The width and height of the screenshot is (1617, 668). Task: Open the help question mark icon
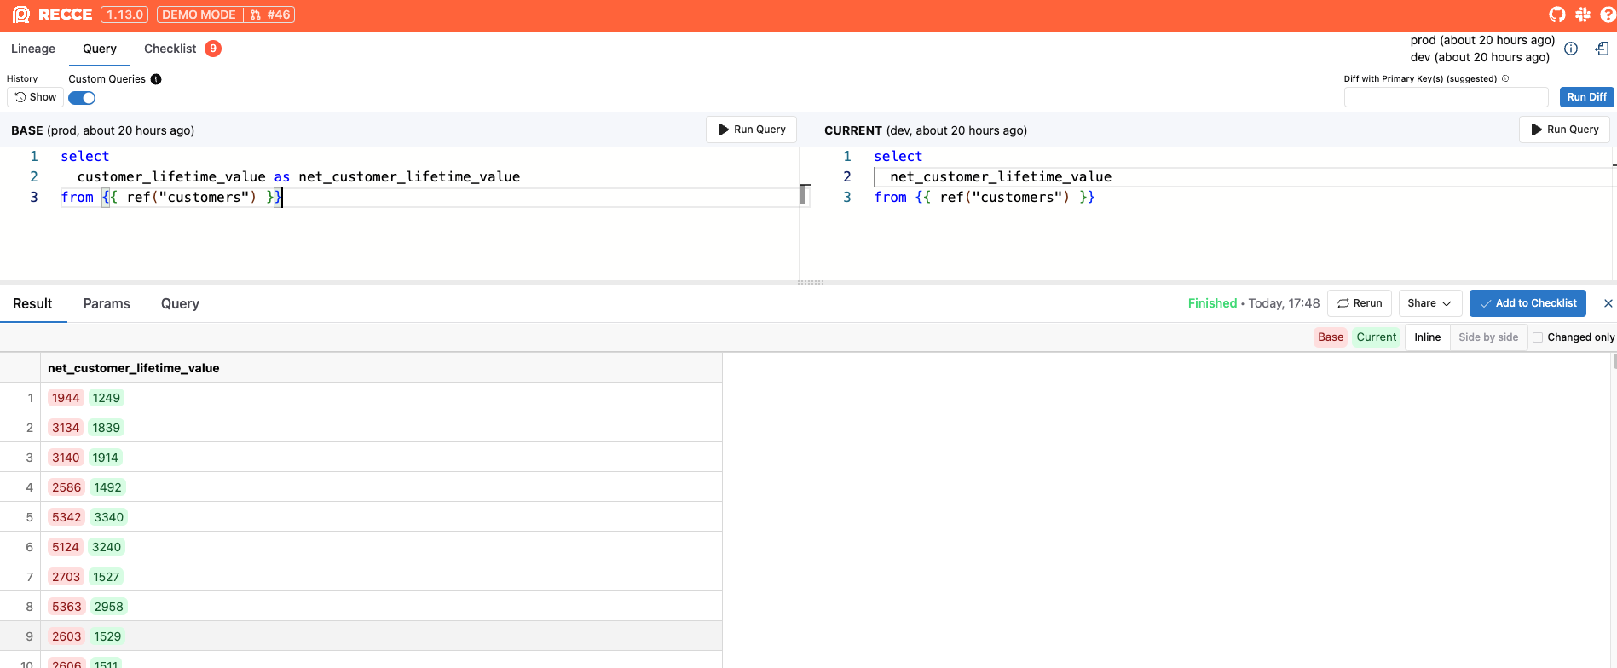click(1608, 14)
